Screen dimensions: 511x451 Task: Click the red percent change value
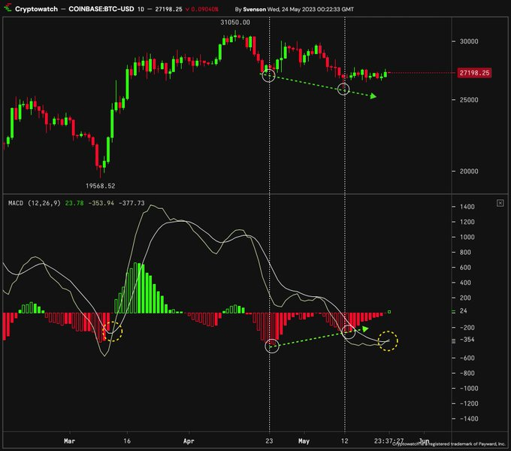204,9
